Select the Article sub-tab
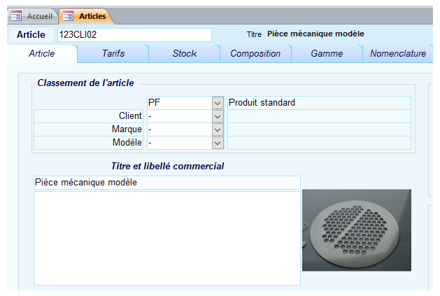Viewport: 440px width, 296px height. click(42, 53)
